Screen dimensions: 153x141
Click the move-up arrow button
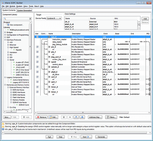pyautogui.click(x=70, y=117)
